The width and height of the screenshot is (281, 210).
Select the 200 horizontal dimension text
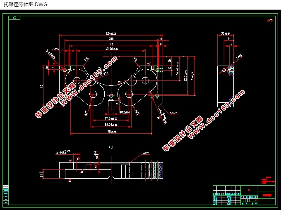[x=110, y=38]
